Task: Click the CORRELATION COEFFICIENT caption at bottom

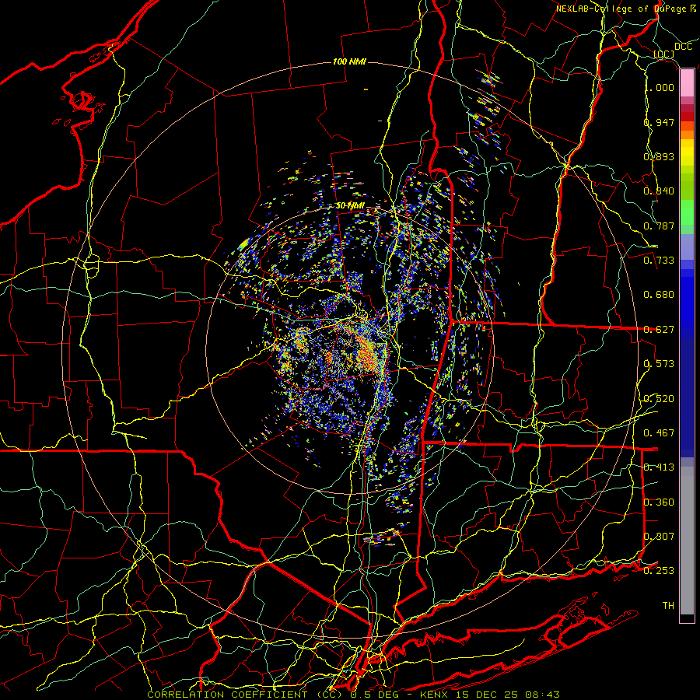Action: [x=353, y=695]
